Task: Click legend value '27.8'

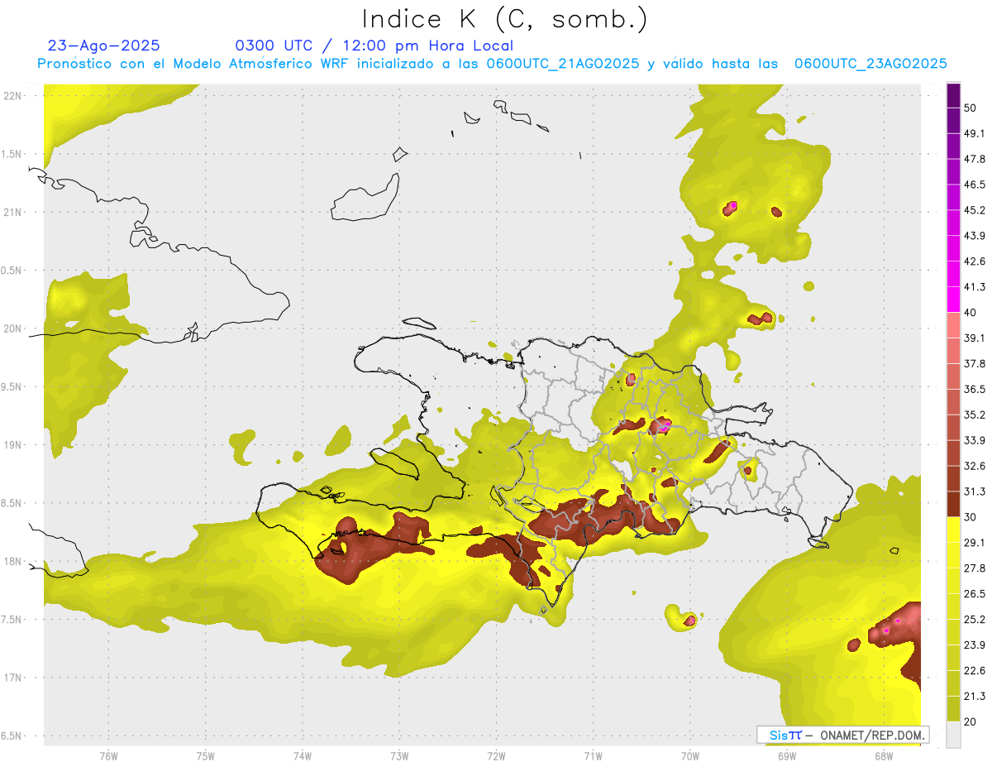Action: point(974,568)
